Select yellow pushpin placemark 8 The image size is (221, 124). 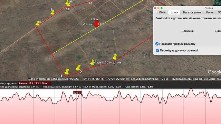37,23
